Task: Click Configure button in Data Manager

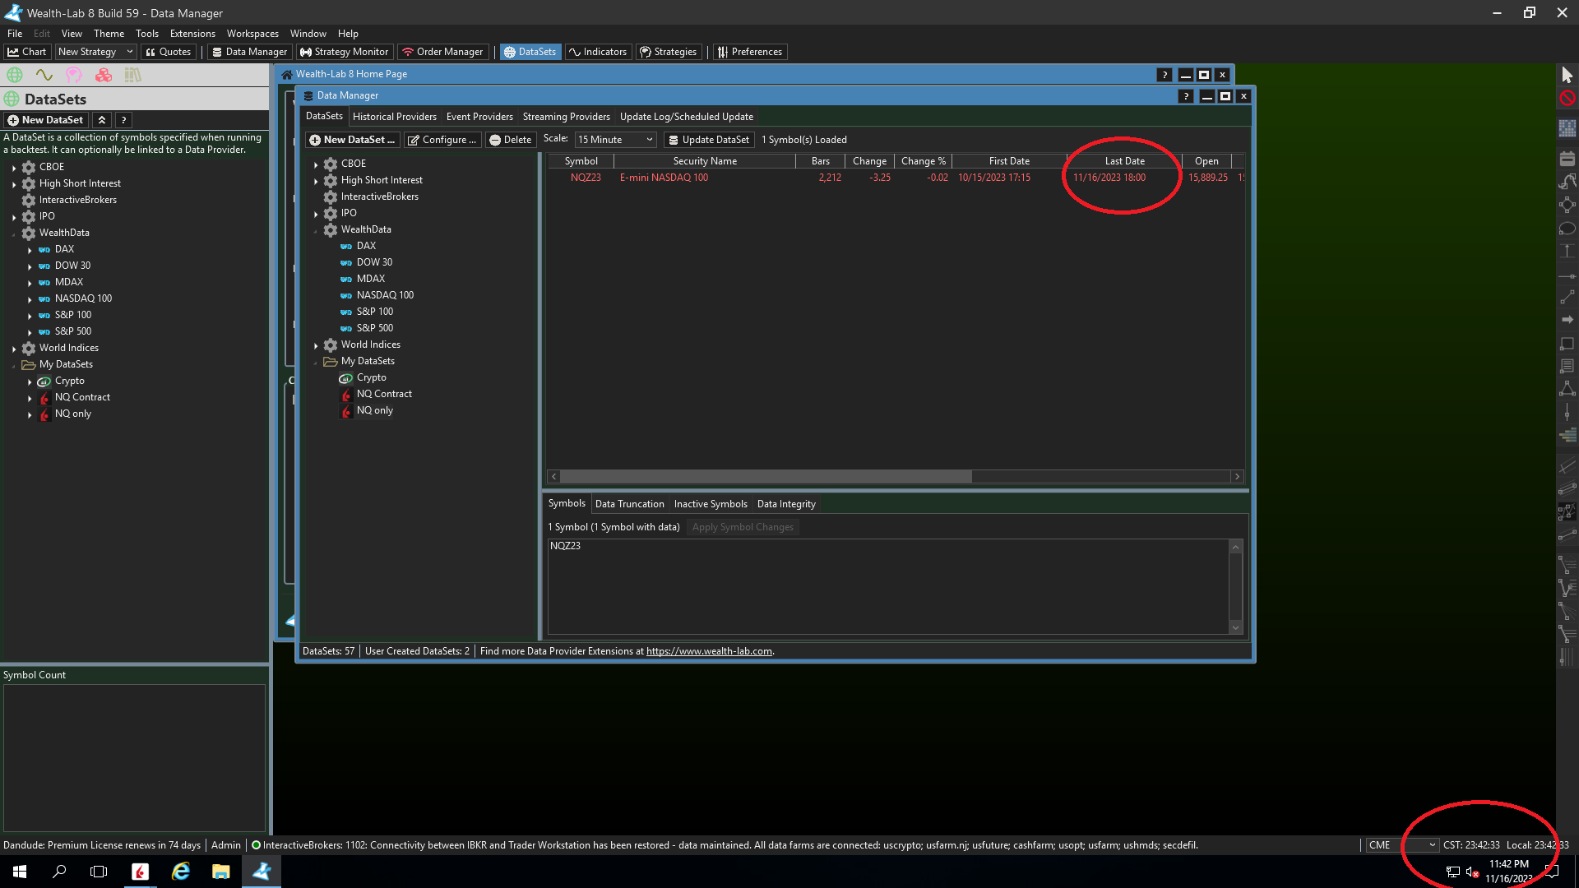Action: click(442, 140)
